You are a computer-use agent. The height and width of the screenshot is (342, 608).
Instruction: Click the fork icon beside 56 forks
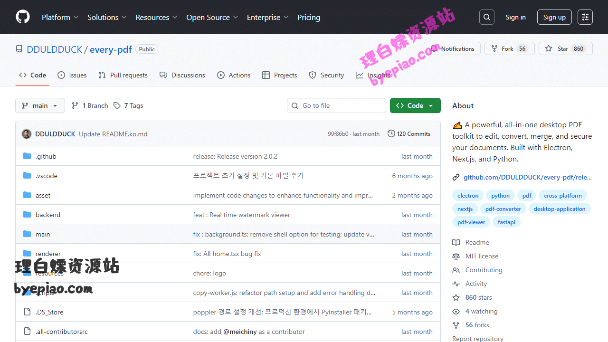(456, 325)
